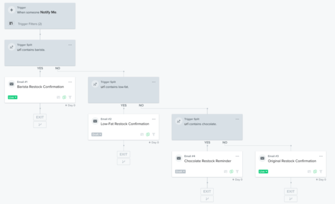Click the funnel filter icon on Barista Restock Confirmation
The width and height of the screenshot is (335, 204).
pos(70,97)
